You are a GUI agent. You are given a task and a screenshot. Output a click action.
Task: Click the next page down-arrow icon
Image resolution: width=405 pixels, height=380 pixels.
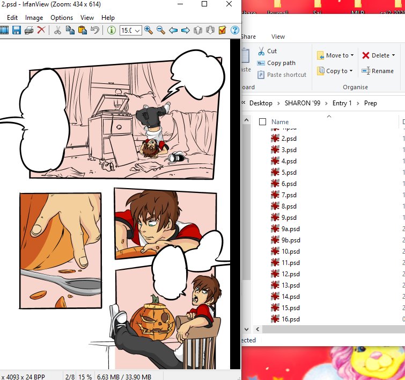tap(210, 30)
